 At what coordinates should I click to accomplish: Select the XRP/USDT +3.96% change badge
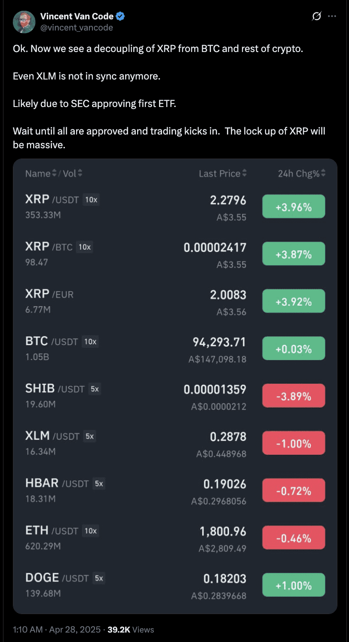294,207
